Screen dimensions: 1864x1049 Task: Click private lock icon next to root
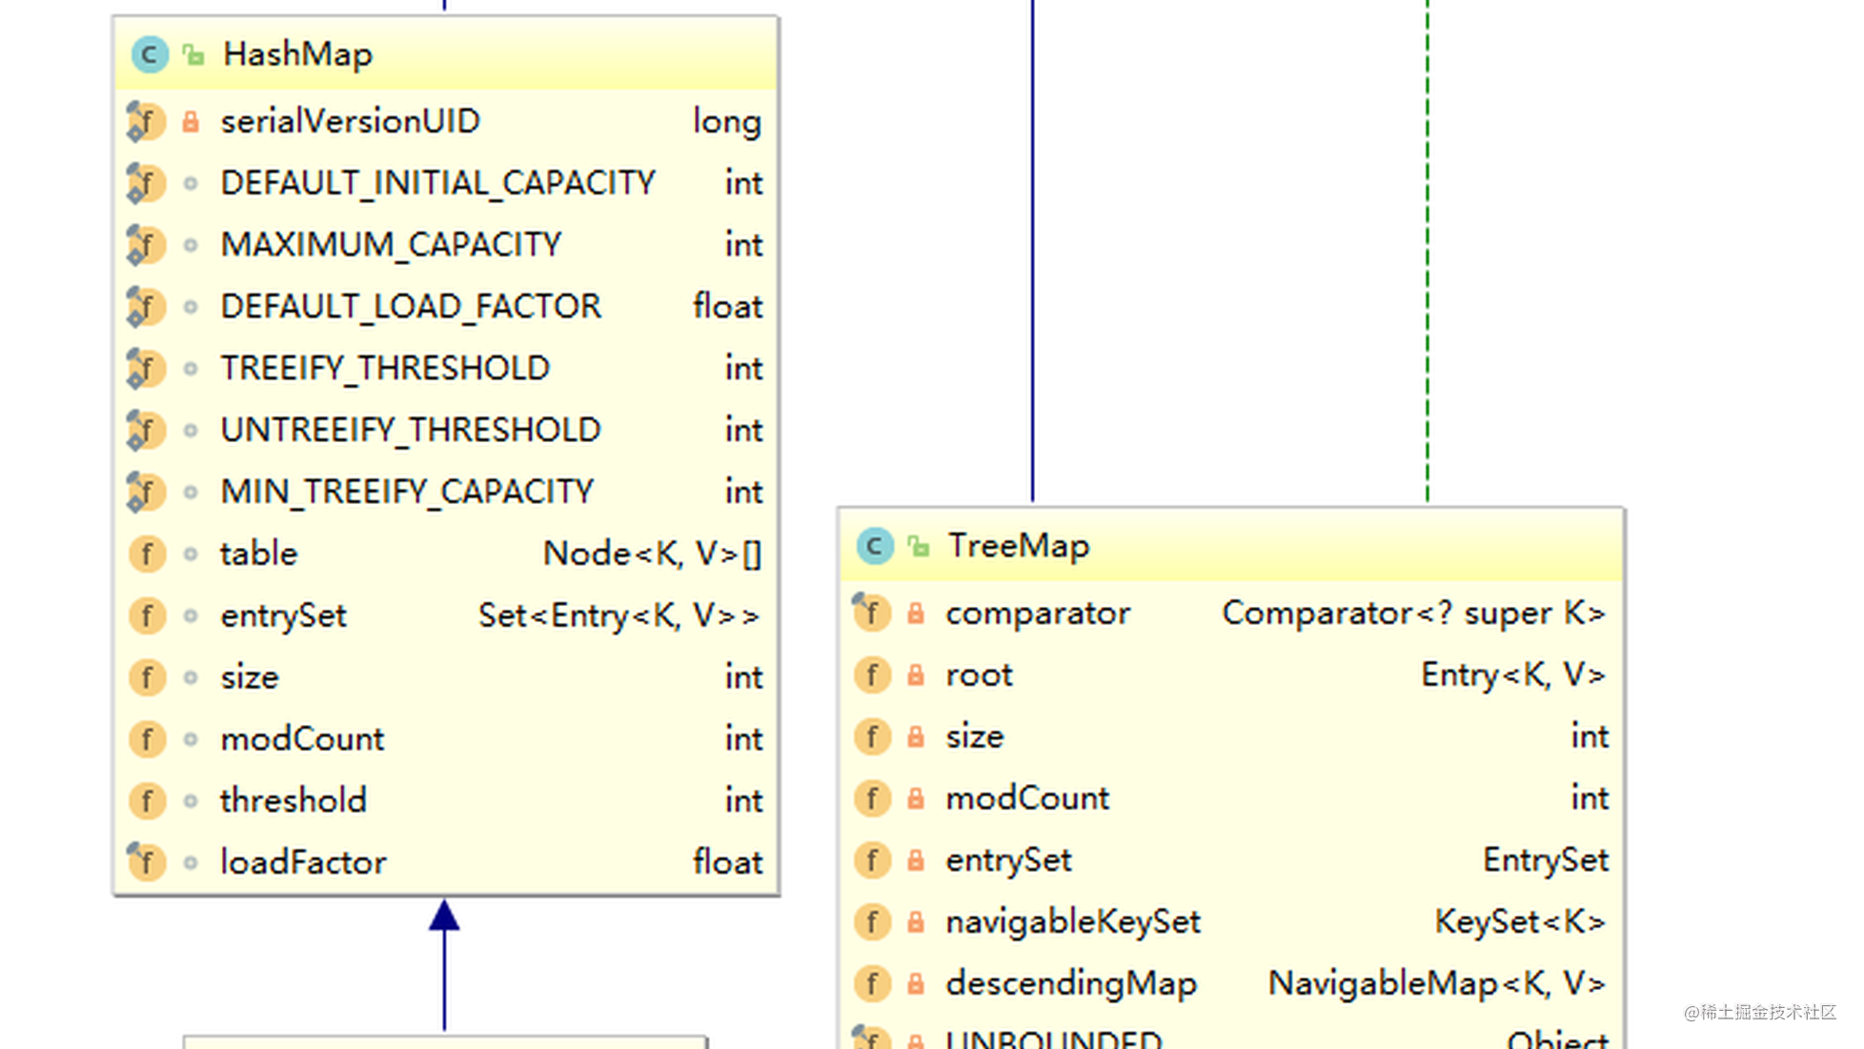click(916, 675)
